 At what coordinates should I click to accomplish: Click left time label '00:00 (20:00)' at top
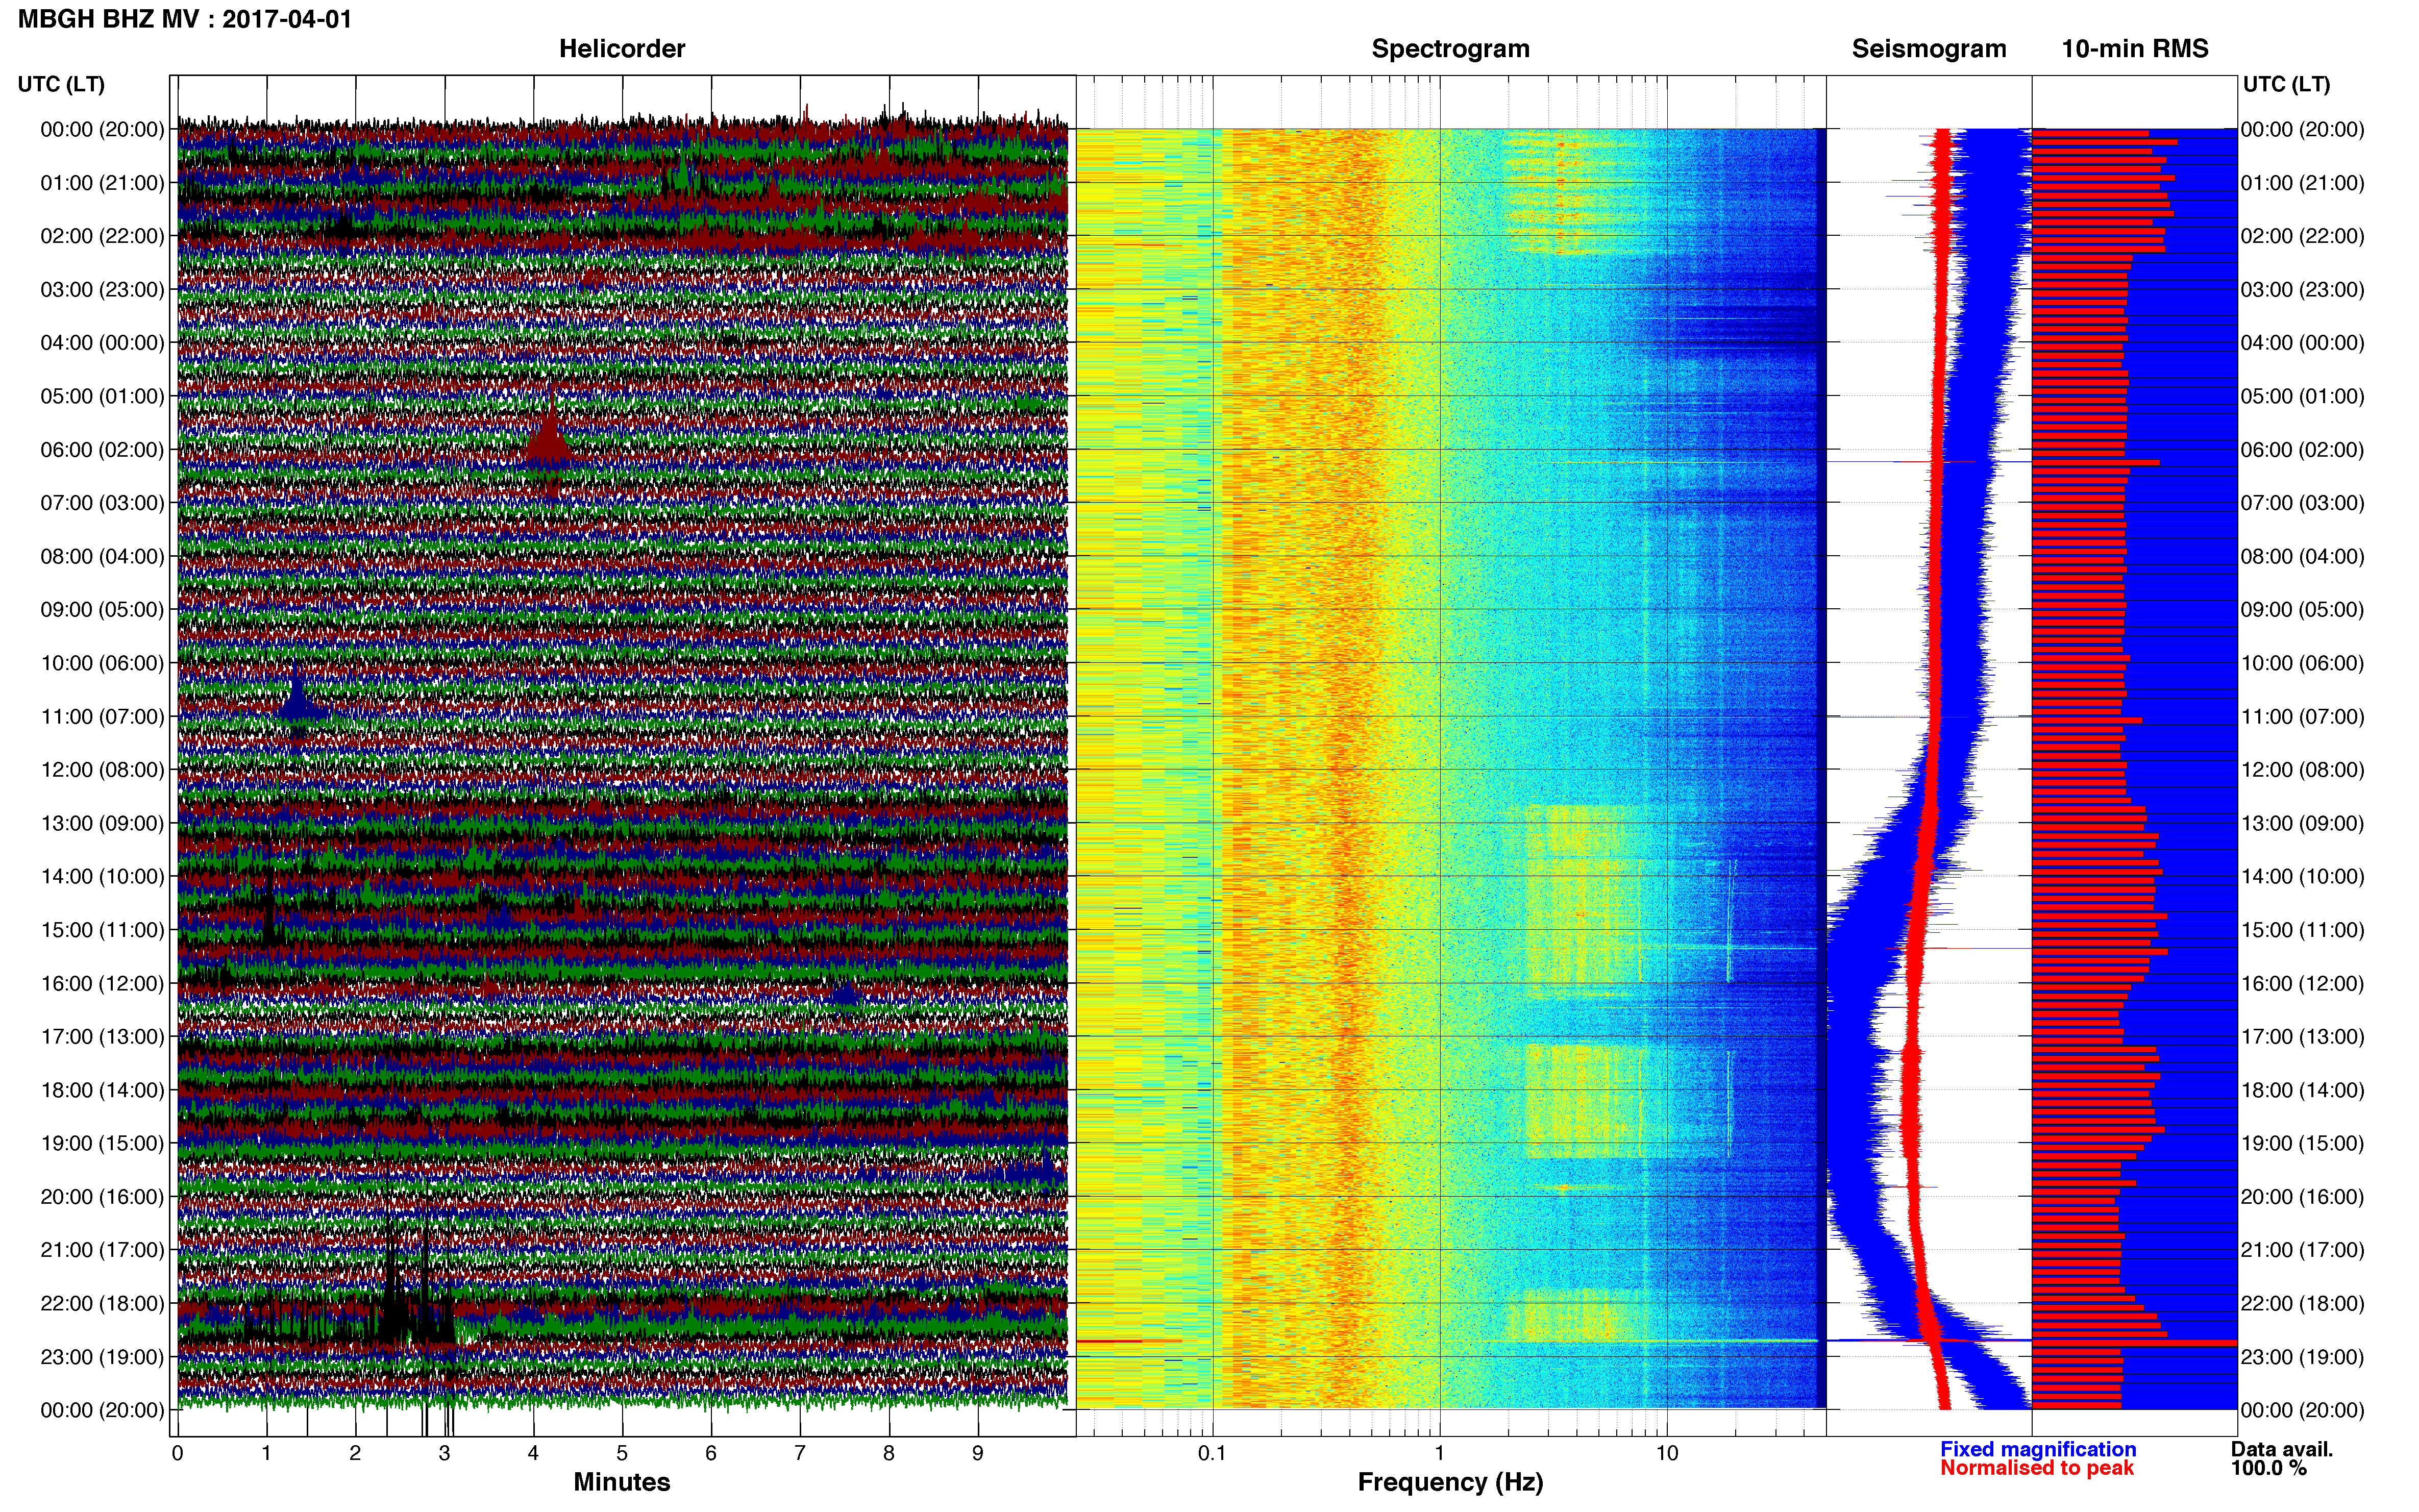(102, 129)
